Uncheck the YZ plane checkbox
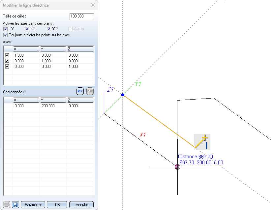 point(49,29)
